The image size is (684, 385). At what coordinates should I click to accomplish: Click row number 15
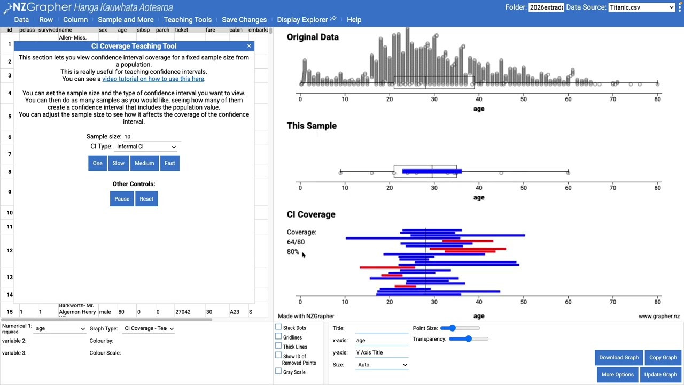[x=10, y=312]
